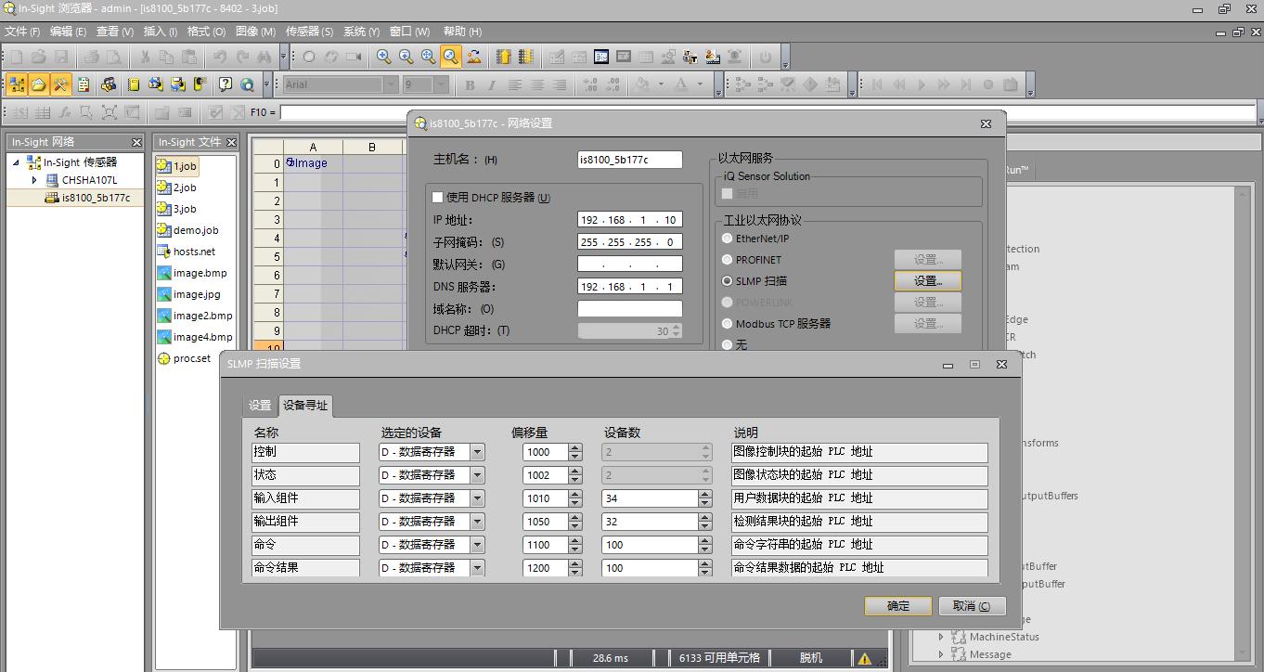Click the Zoom to Fit magnifier icon
The width and height of the screenshot is (1264, 672).
click(450, 57)
